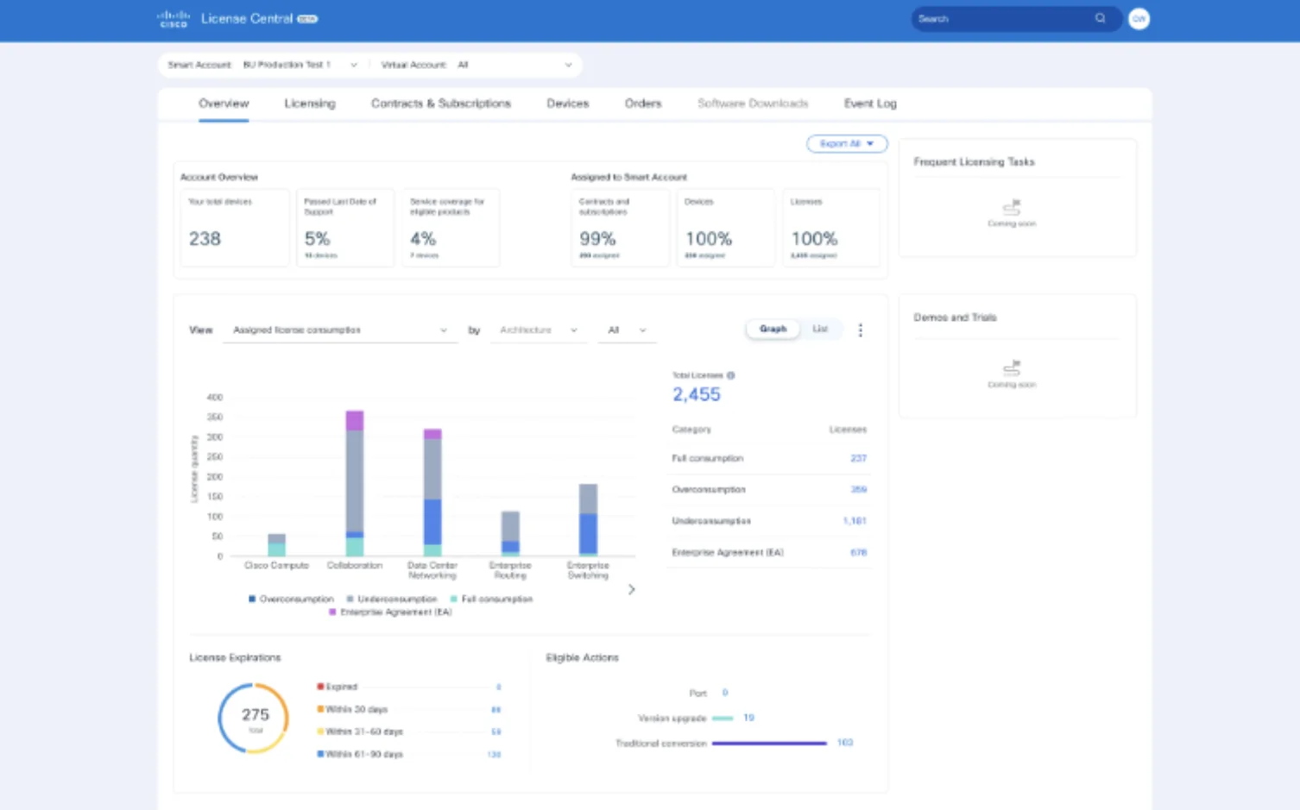Open the Contracts & Subscriptions tab
This screenshot has width=1300, height=810.
click(441, 104)
